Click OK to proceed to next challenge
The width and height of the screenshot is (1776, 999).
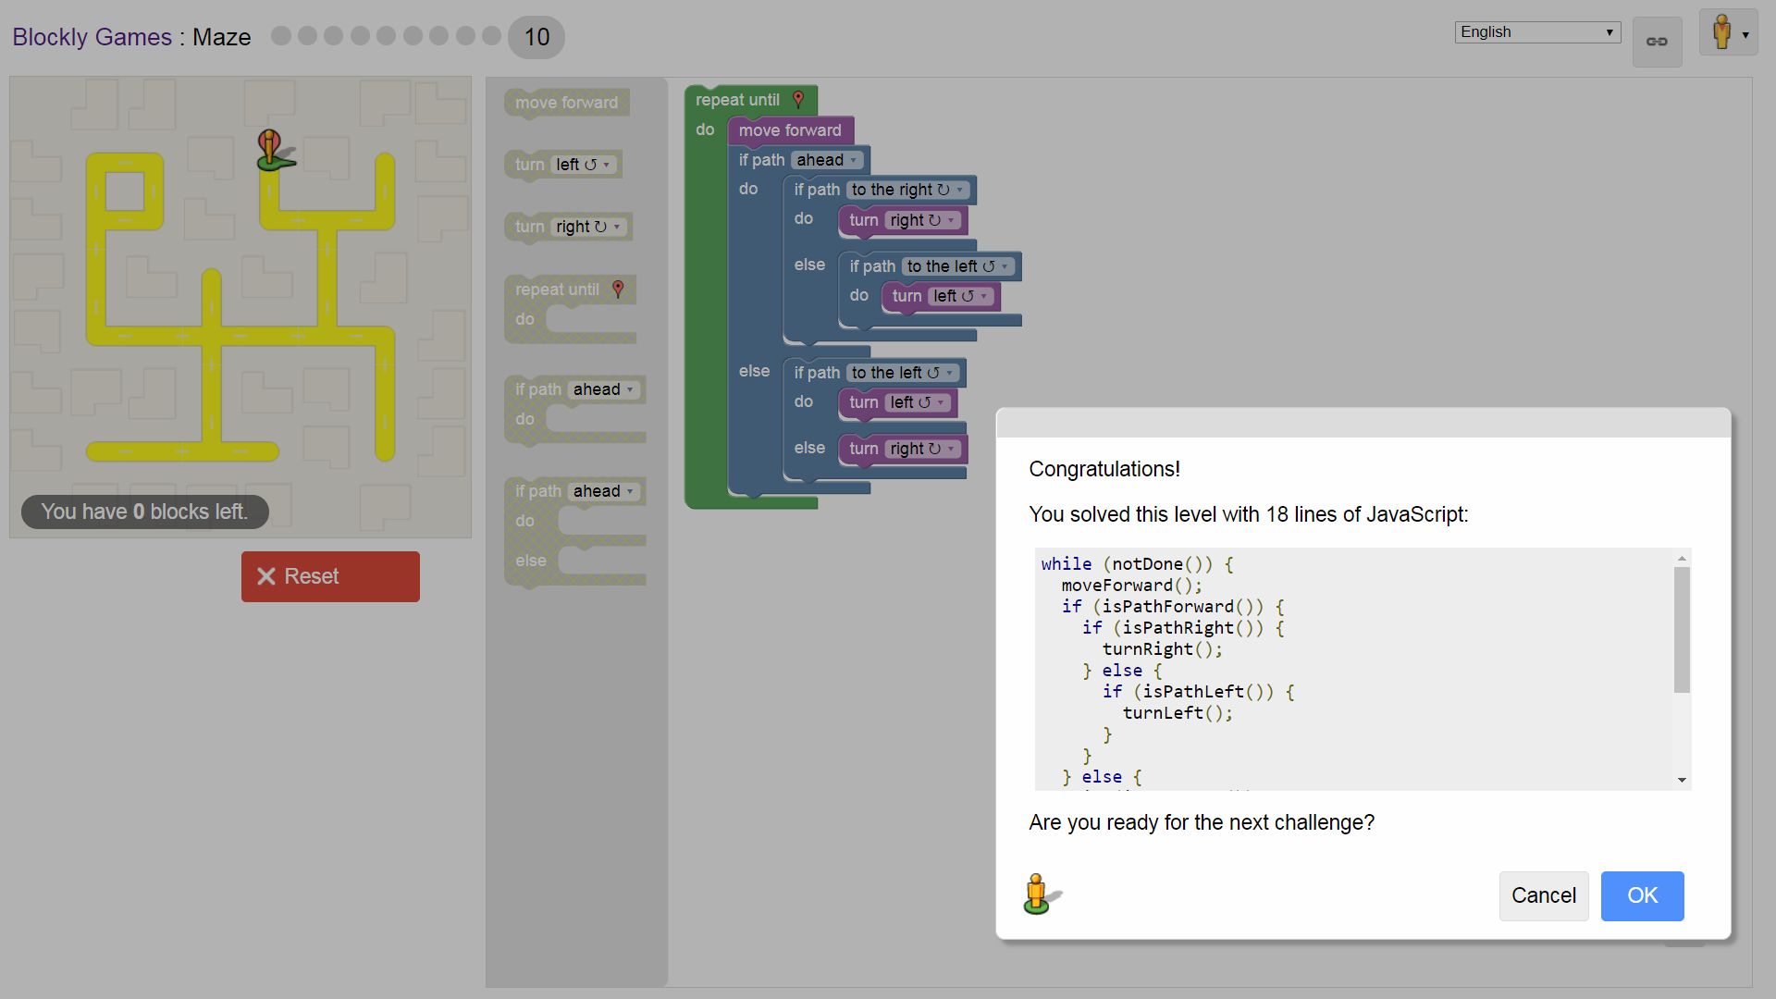(1642, 895)
